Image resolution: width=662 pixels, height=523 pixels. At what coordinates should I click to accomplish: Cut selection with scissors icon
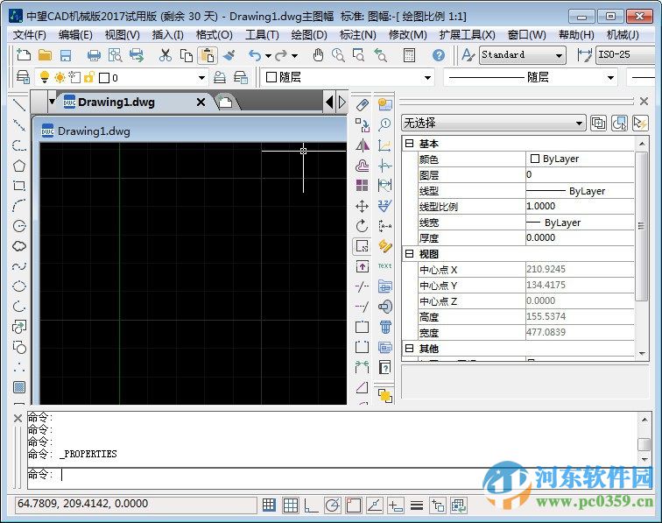click(165, 55)
